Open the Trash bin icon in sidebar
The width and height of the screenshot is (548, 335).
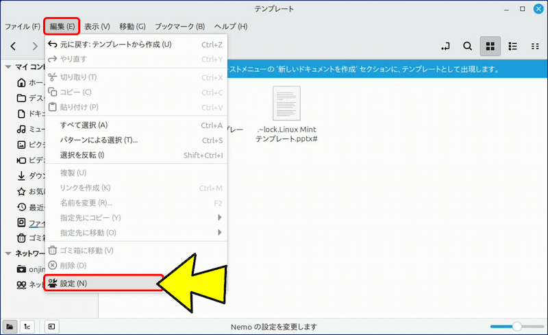21,238
